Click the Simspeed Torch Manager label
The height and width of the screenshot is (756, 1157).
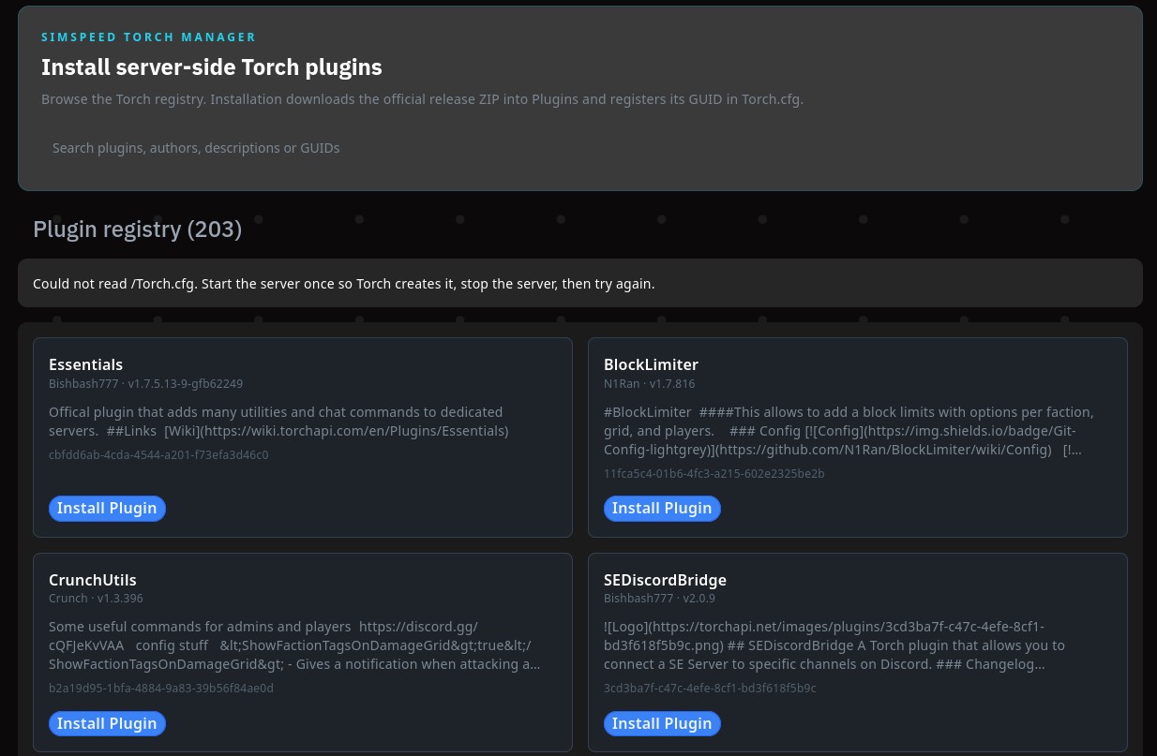pyautogui.click(x=148, y=37)
